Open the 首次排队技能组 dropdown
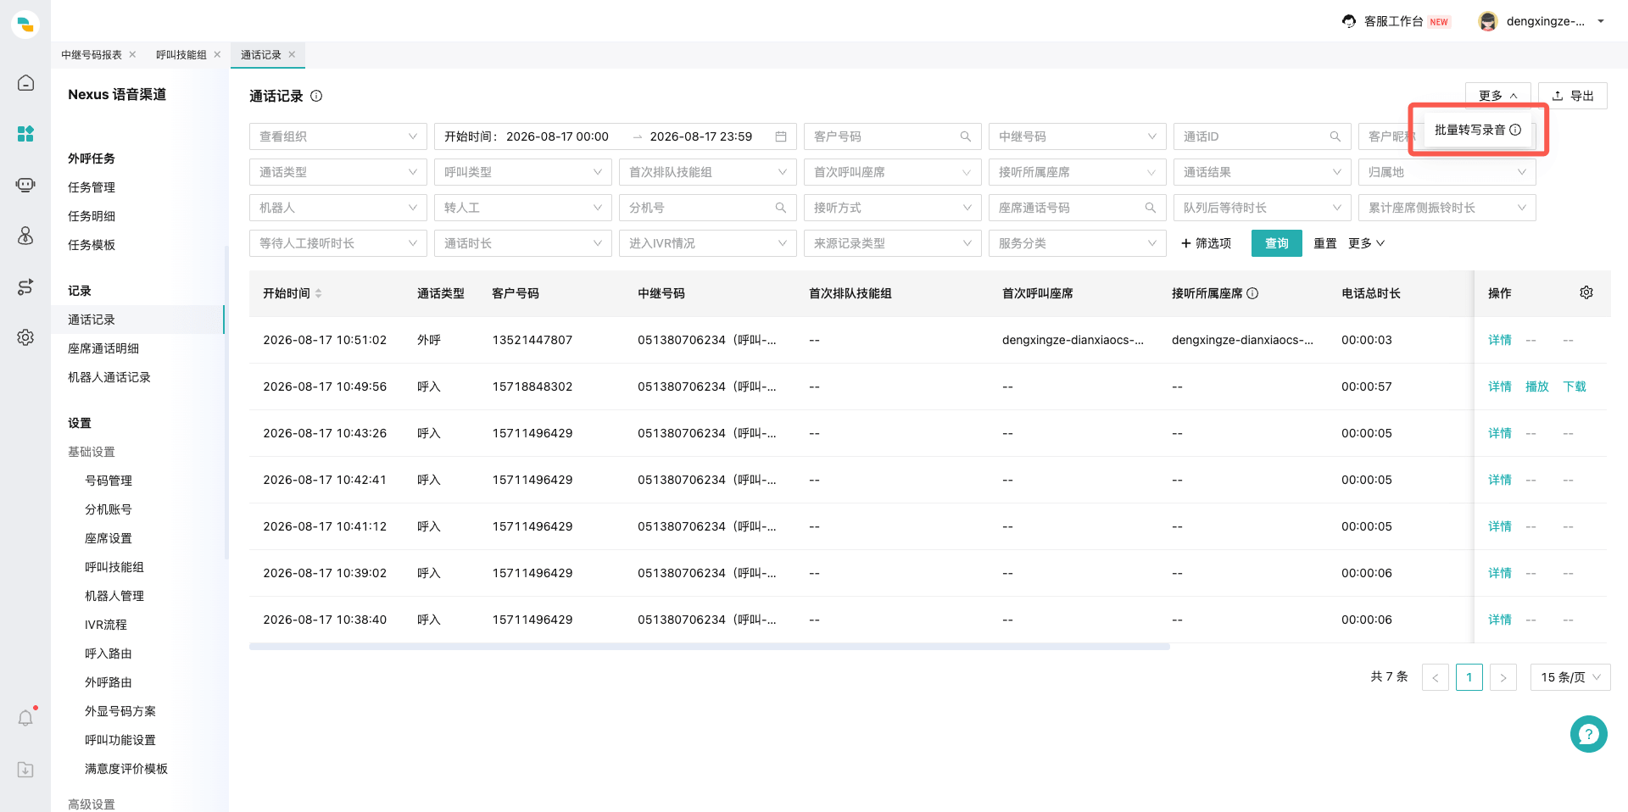 pos(708,172)
